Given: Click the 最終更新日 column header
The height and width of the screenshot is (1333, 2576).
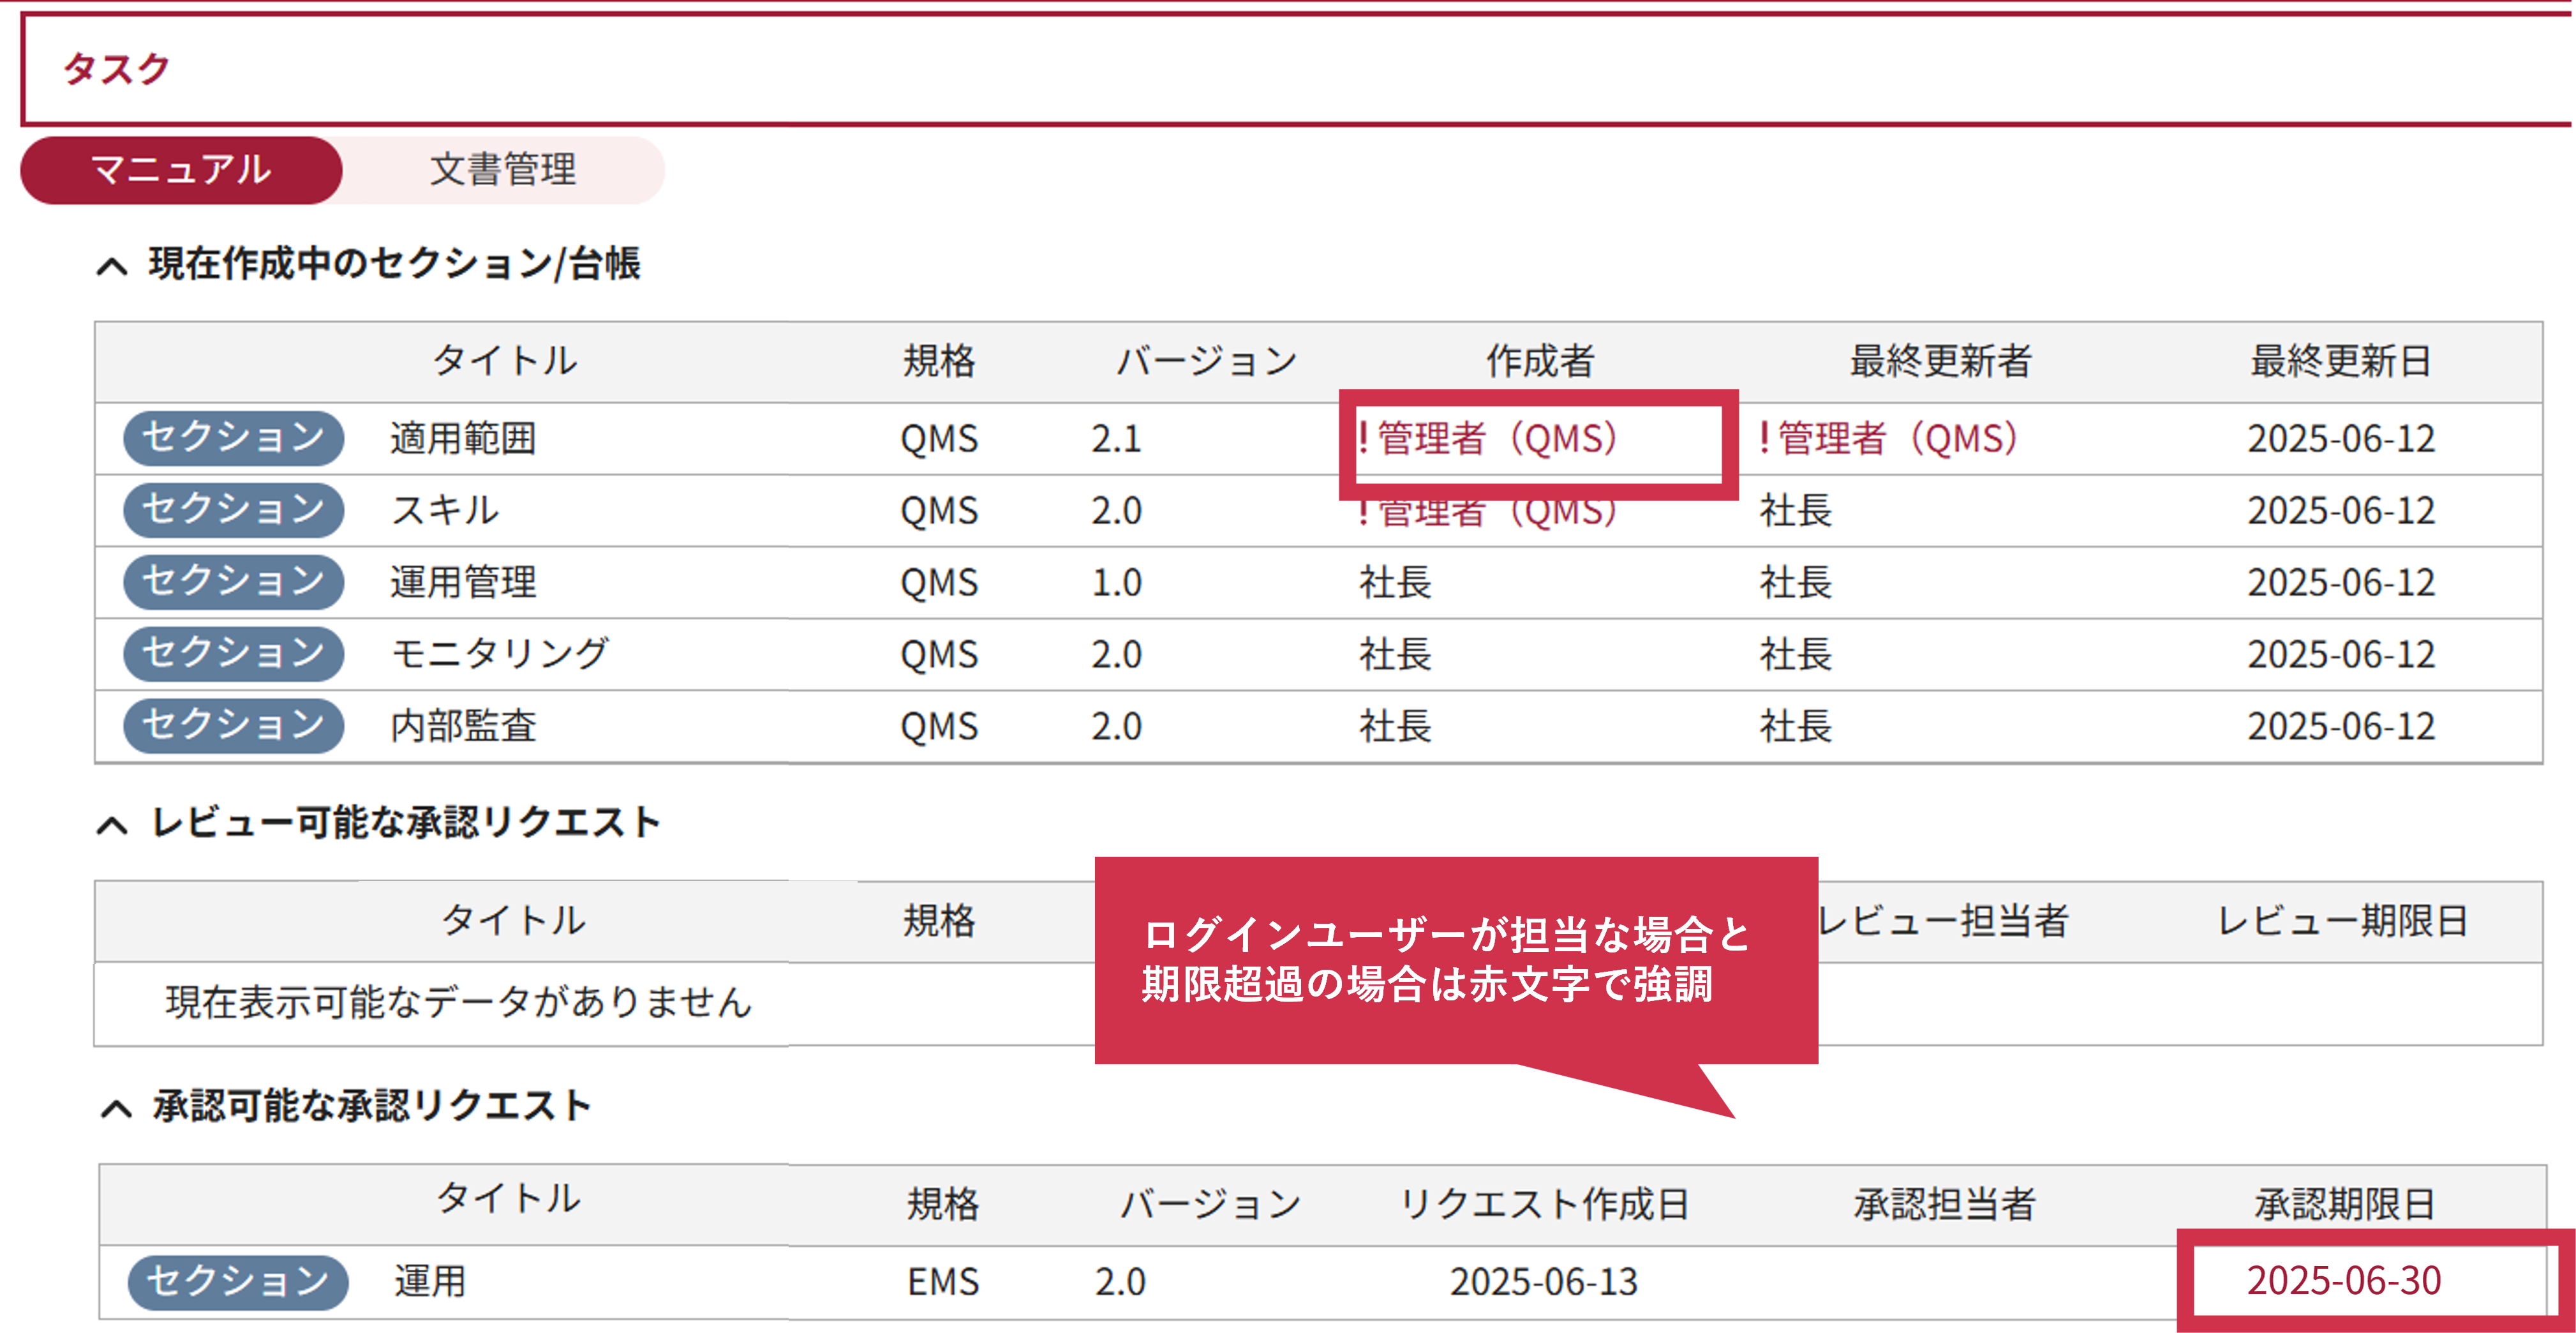Looking at the screenshot, I should 2340,361.
